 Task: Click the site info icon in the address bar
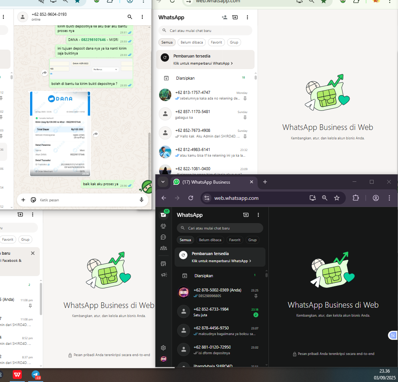click(207, 198)
